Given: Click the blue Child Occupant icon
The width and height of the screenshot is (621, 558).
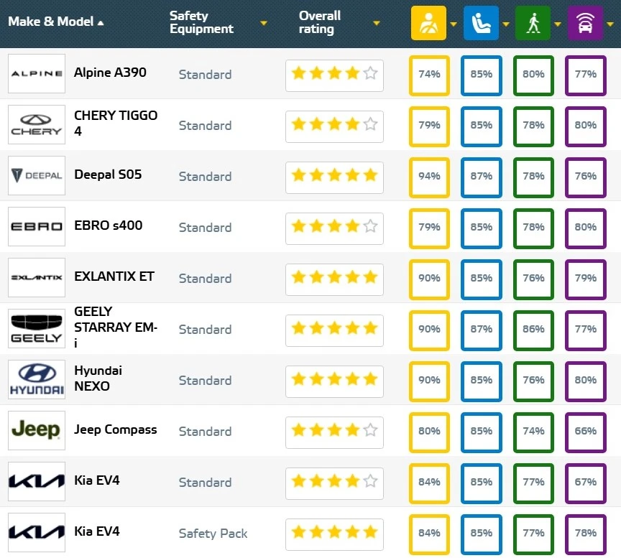Looking at the screenshot, I should (481, 23).
